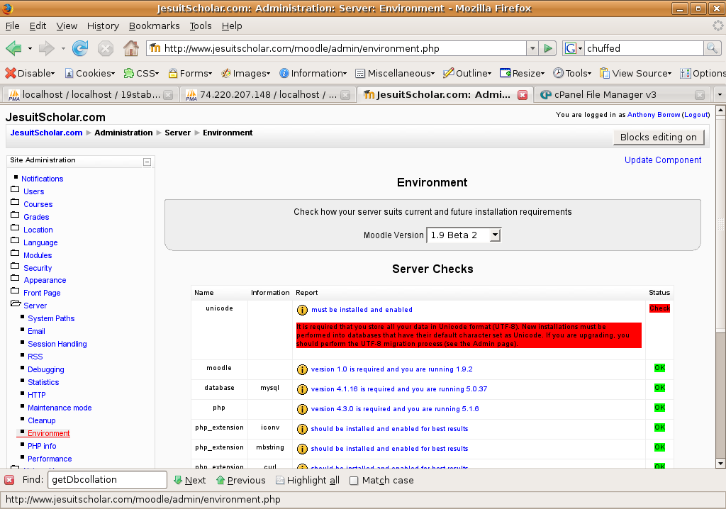Screen dimensions: 726x509
Task: Open the URL history dropdown arrow
Action: (x=532, y=48)
